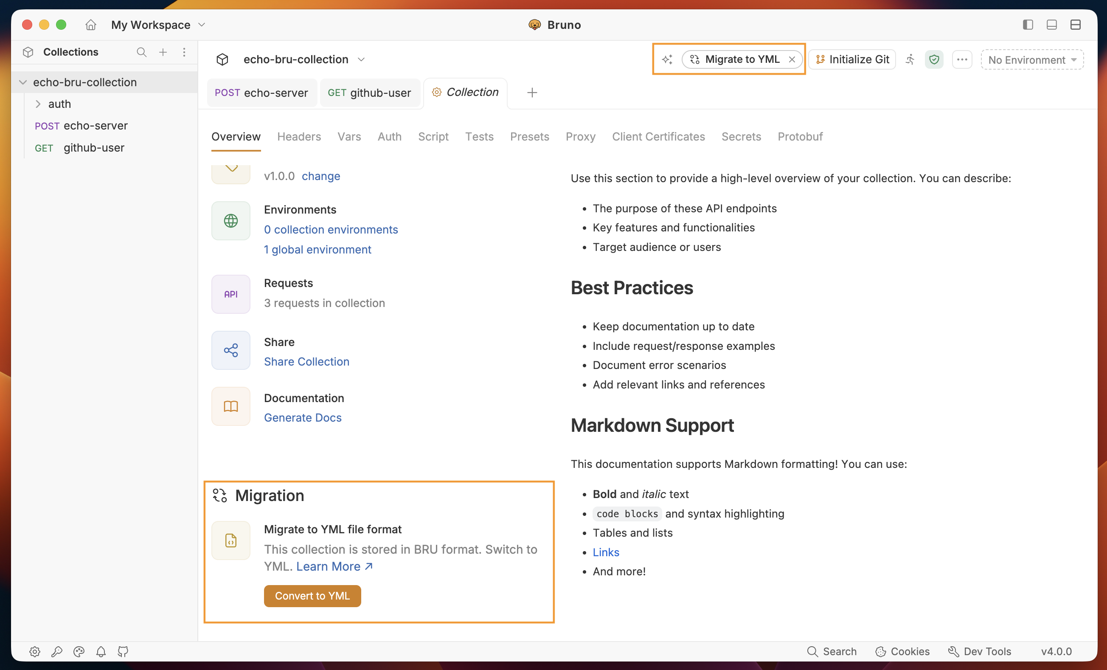Image resolution: width=1107 pixels, height=670 pixels.
Task: Open a new tab with plus button
Action: click(532, 93)
